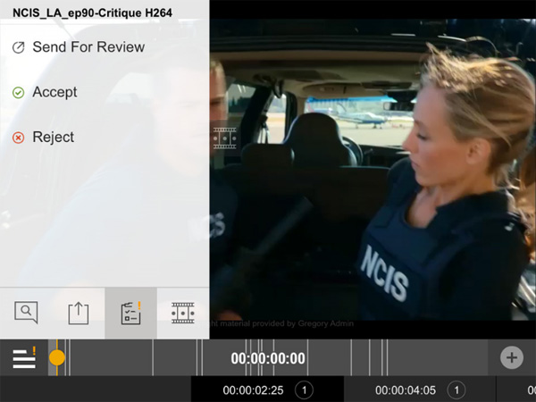Click the count badge beside 00:00:04:05
This screenshot has width=536, height=402.
pos(456,390)
